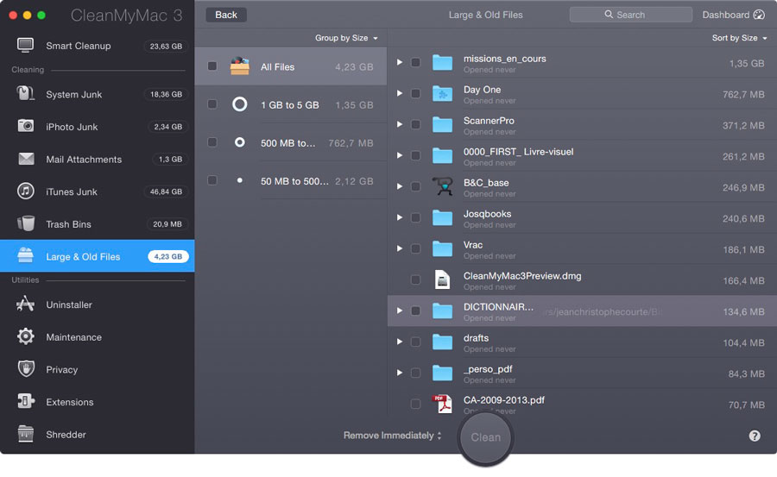This screenshot has height=477, width=777.
Task: Go to the iTunes Junk section
Action: tap(97, 191)
